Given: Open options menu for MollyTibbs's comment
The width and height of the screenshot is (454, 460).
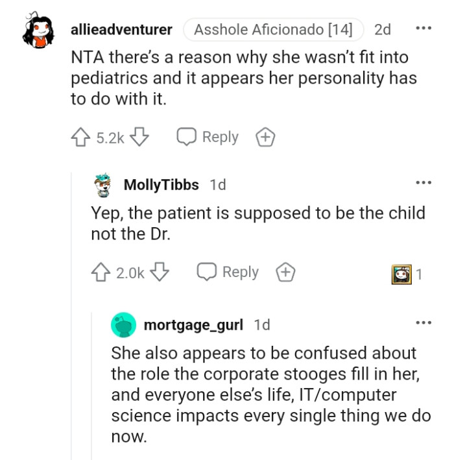Looking at the screenshot, I should click(x=423, y=183).
